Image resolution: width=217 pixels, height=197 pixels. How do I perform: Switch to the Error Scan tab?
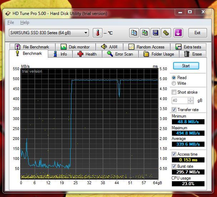point(120,54)
